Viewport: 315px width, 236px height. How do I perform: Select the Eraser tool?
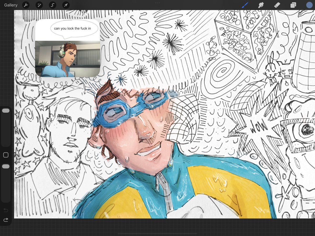[x=277, y=5]
